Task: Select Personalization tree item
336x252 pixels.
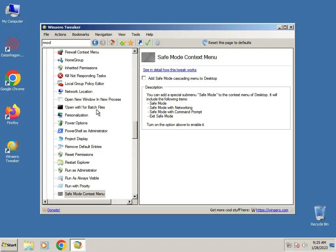Action: pos(76,115)
